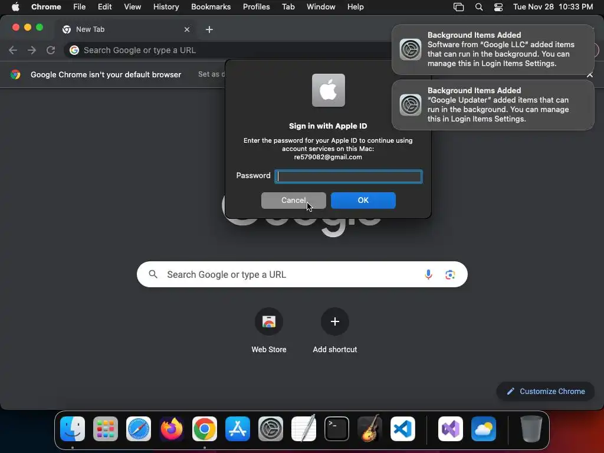Open the Apple menu
This screenshot has width=604, height=453.
click(x=15, y=6)
